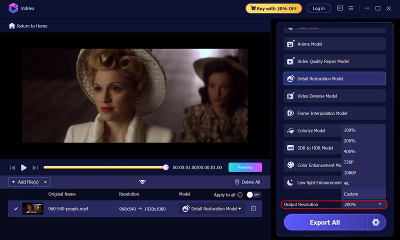Play the video preview
This screenshot has height=240, width=400.
coord(23,167)
